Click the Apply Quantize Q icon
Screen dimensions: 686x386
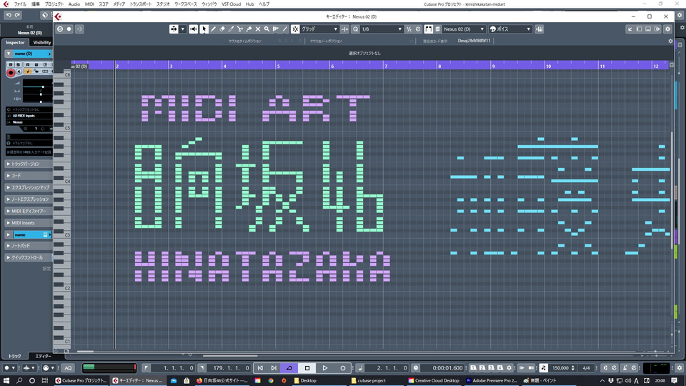[355, 29]
